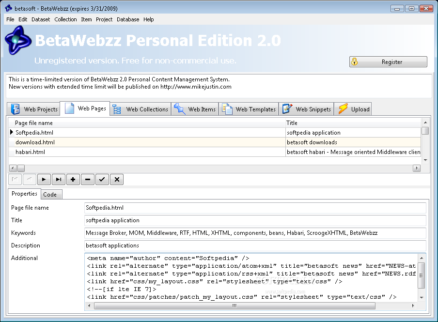Screen dimensions: 438x322
Task: Open the Web Snippets tab
Action: click(306, 109)
